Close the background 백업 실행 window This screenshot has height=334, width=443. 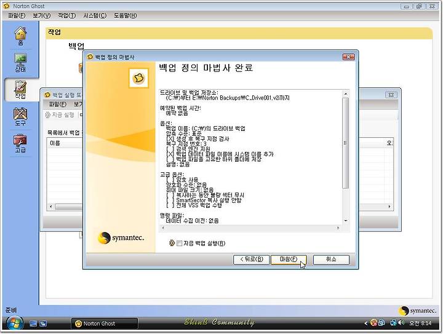(x=391, y=95)
